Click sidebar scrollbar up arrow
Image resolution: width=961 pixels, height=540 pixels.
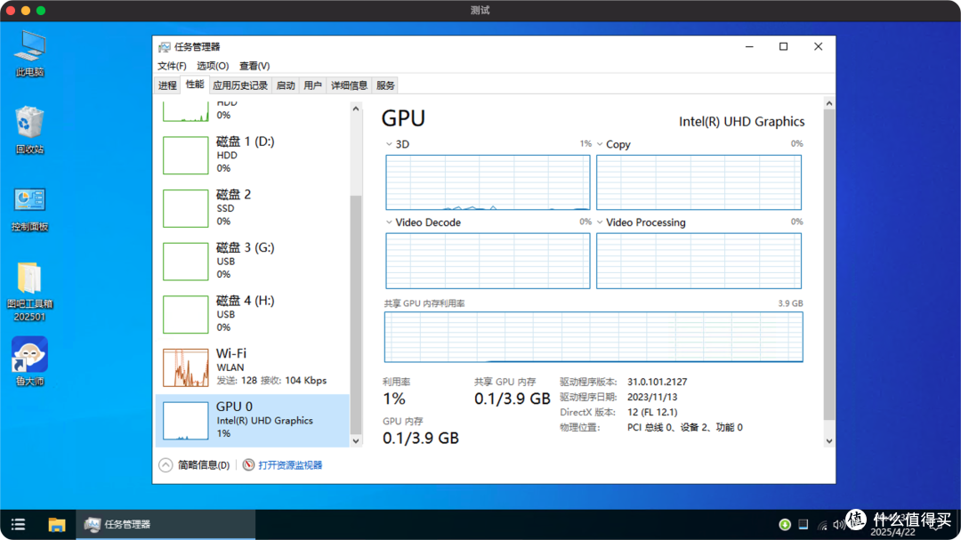tap(355, 109)
